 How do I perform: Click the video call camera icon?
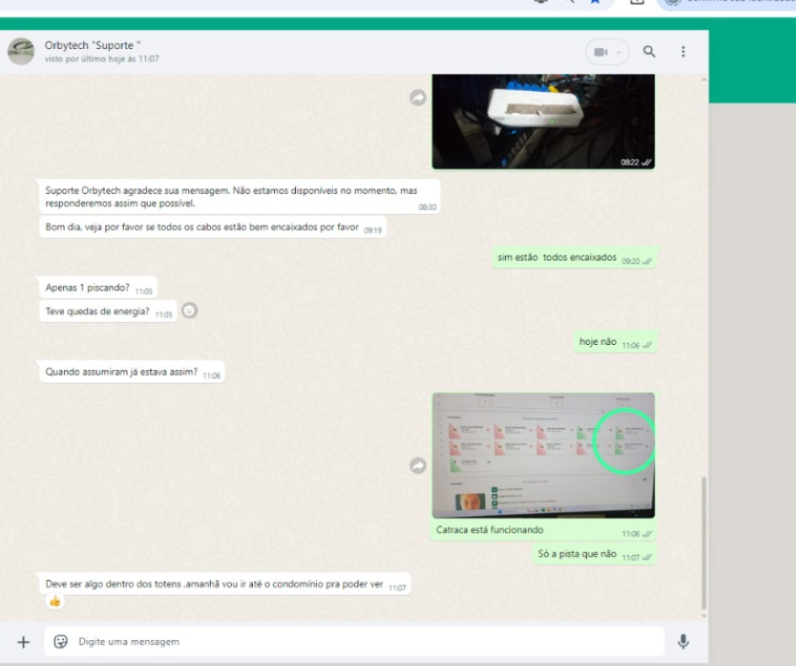point(601,52)
